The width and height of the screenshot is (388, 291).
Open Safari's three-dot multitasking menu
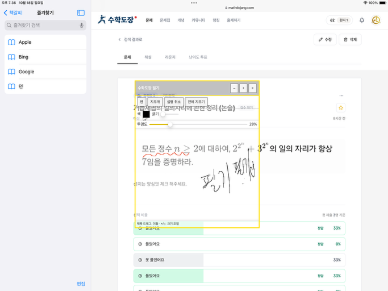pos(194,3)
